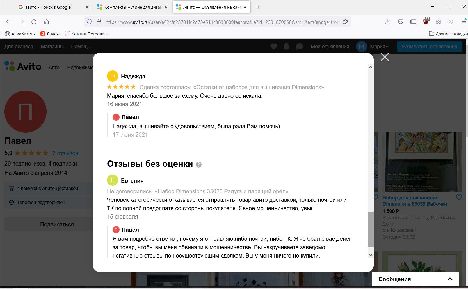Open Авиабилеты bookmark
This screenshot has height=289, width=468.
click(20, 34)
